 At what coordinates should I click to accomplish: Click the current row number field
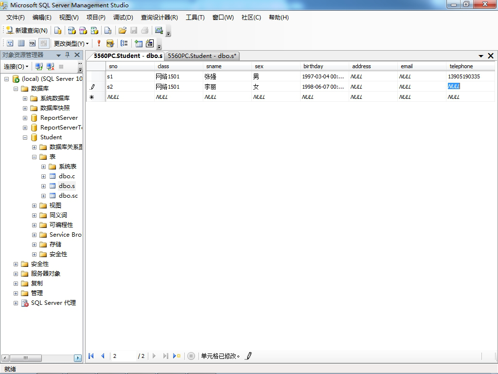[x=123, y=356]
